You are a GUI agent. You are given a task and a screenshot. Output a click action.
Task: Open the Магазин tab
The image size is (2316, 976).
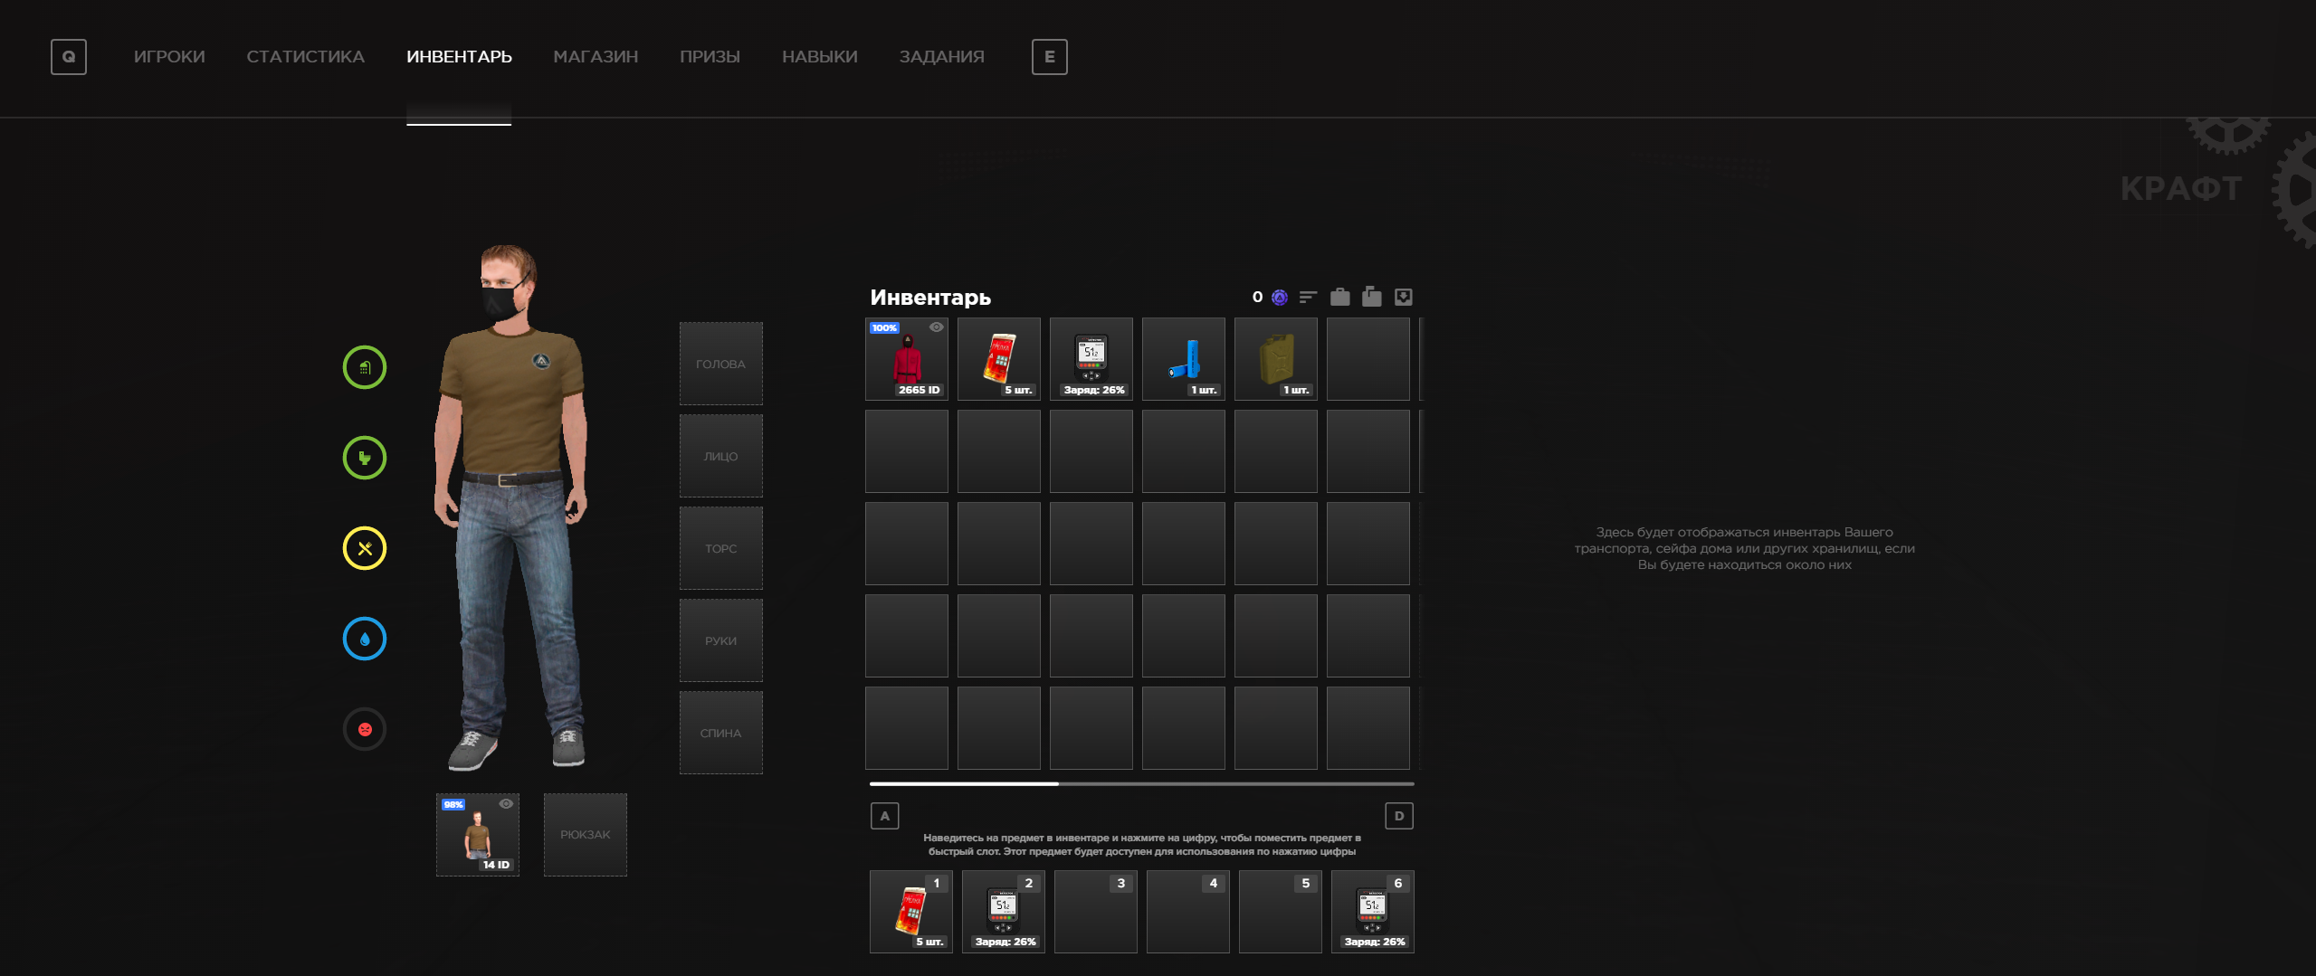pyautogui.click(x=596, y=57)
